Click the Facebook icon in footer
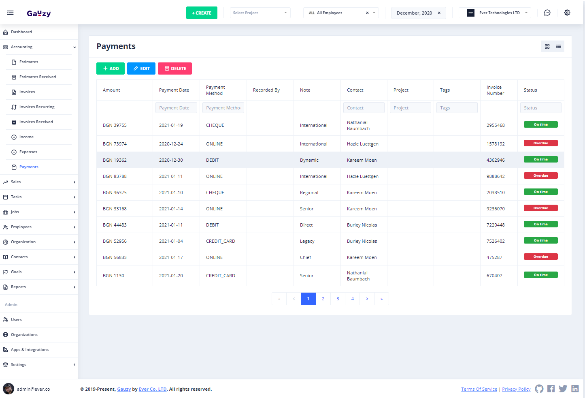Image resolution: width=585 pixels, height=398 pixels. point(551,389)
